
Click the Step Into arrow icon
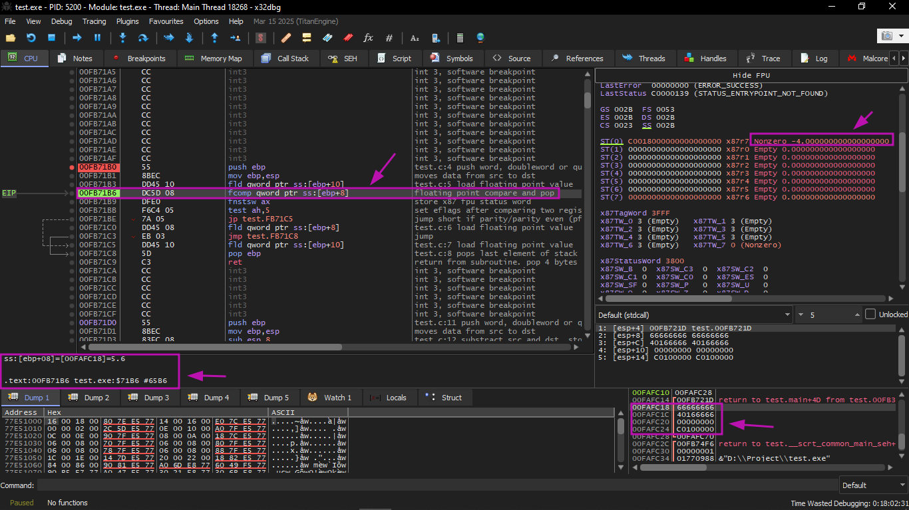122,38
